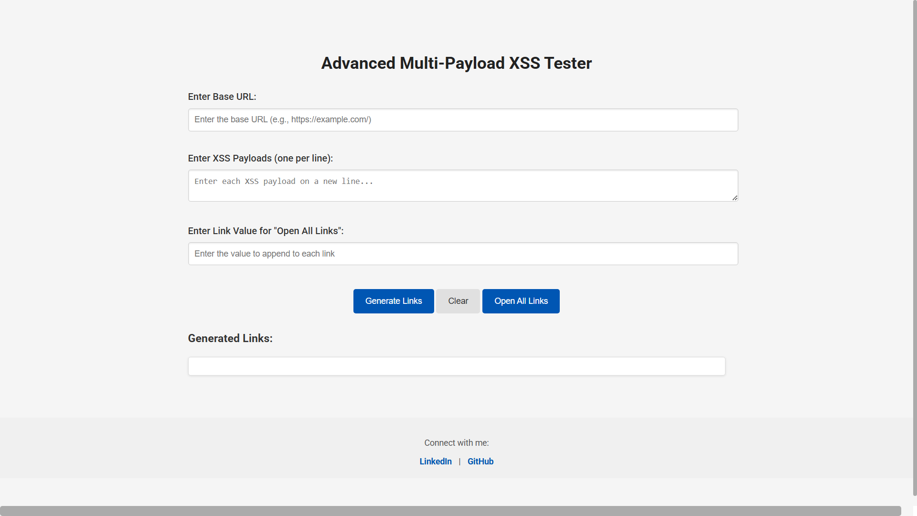The width and height of the screenshot is (917, 516).
Task: Focus the XSS Payloads textarea
Action: tap(463, 185)
